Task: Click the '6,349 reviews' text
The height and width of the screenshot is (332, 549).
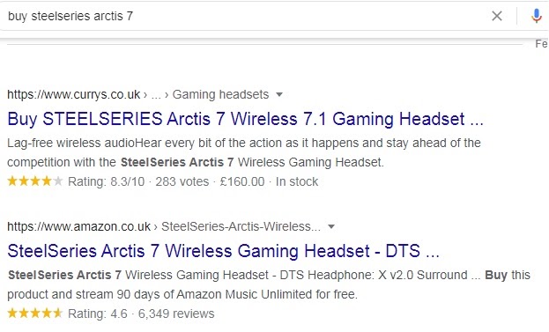Action: 176,314
